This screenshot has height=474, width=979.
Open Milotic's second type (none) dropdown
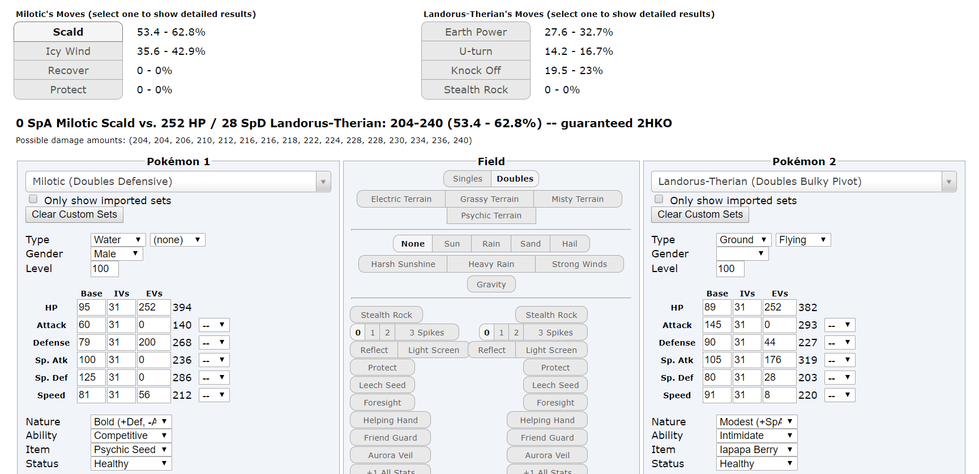pos(177,240)
